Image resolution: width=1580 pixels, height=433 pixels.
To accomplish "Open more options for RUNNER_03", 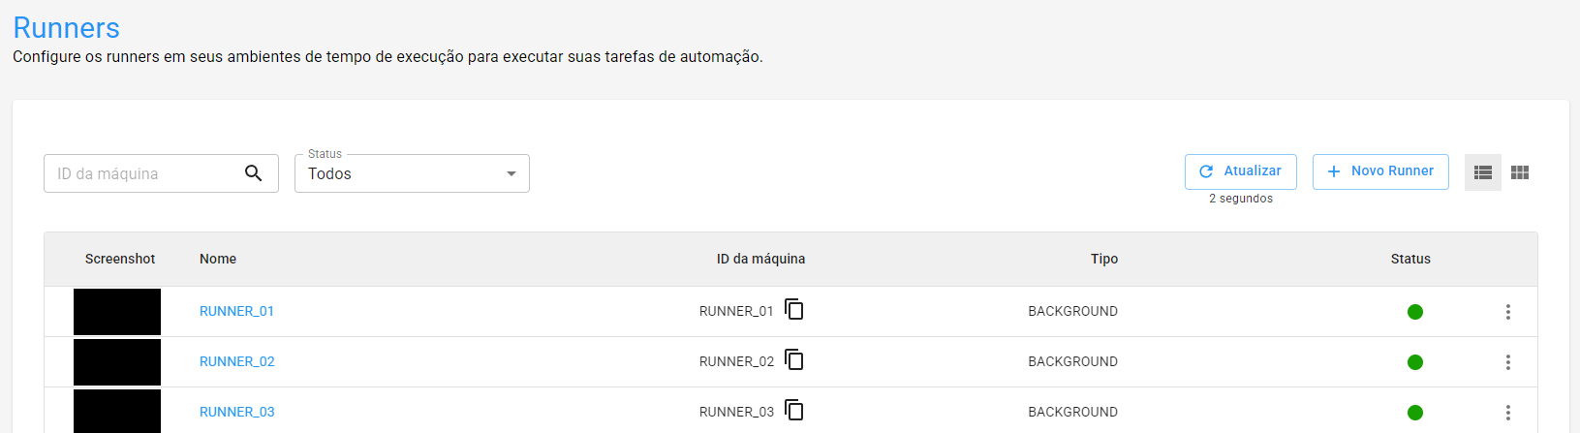I will pos(1507,413).
